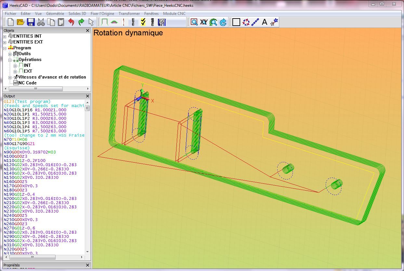The width and height of the screenshot is (404, 271).
Task: Open the Module CNC menu
Action: point(174,14)
